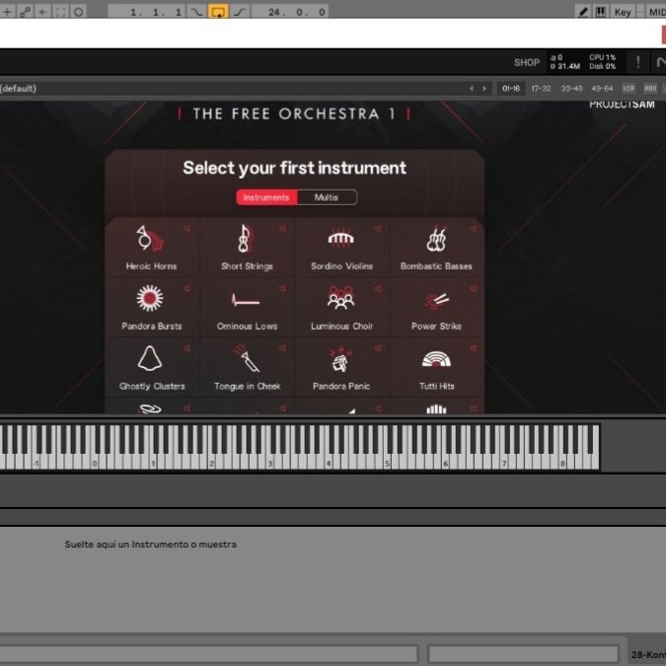Select the Bombastic Basses instrument icon
Screen dimensions: 666x666
pyautogui.click(x=436, y=239)
